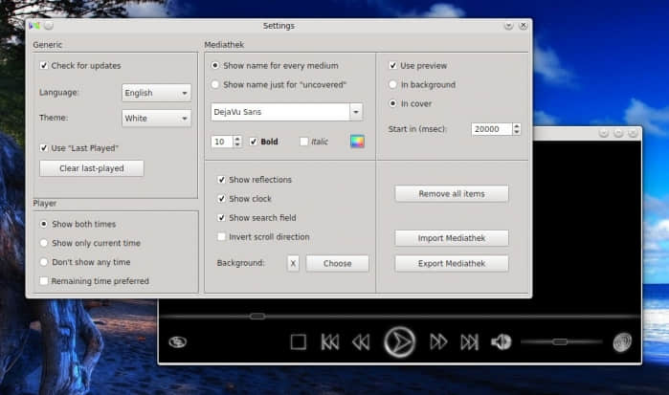Click the Stop square icon
The height and width of the screenshot is (395, 669).
pyautogui.click(x=298, y=341)
